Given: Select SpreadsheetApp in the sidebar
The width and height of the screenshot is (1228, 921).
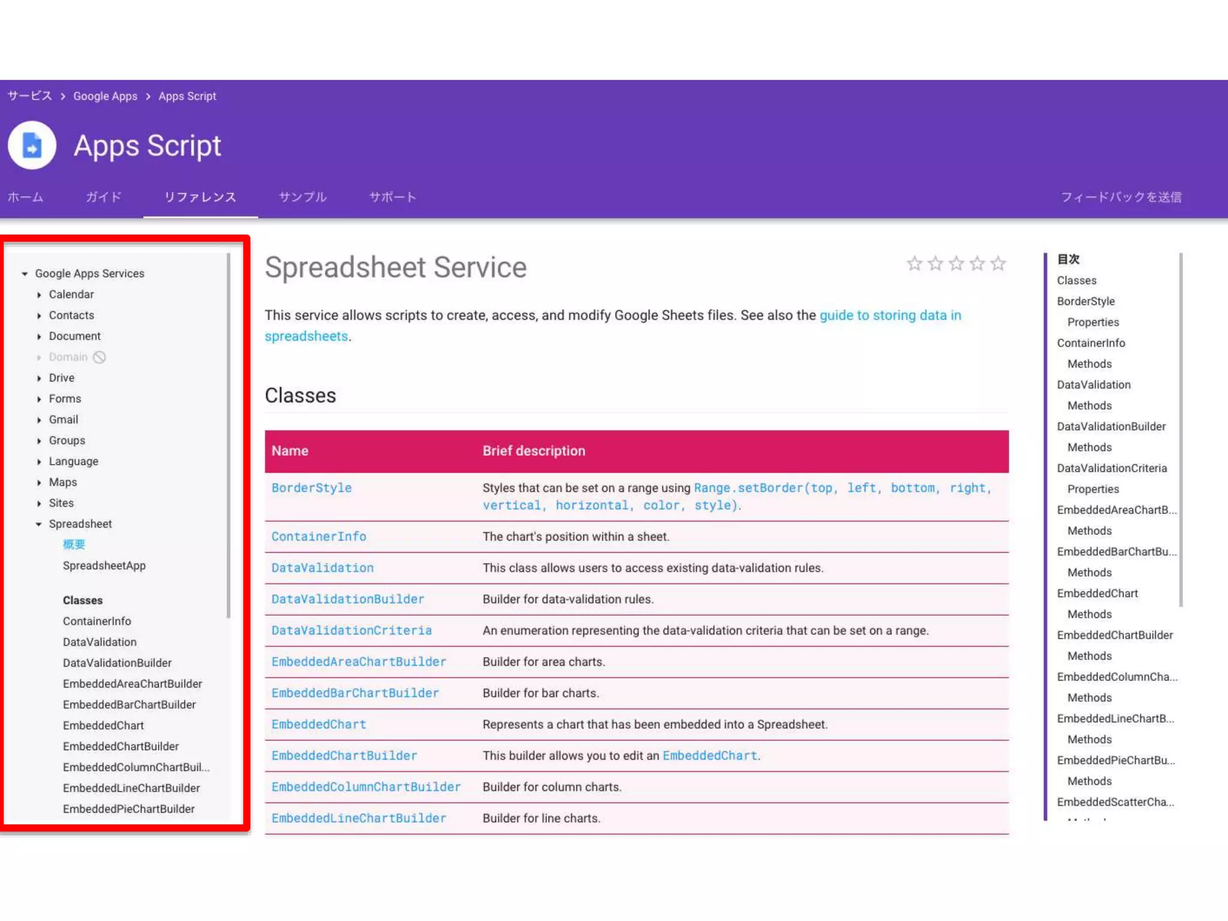Looking at the screenshot, I should pyautogui.click(x=104, y=566).
